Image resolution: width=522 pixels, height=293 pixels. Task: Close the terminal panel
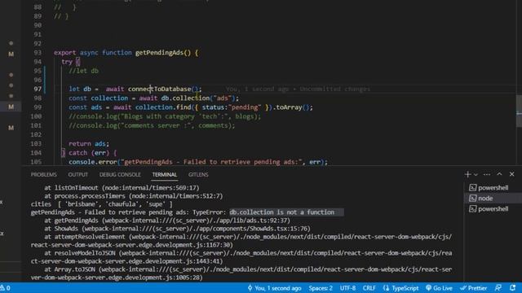[x=511, y=174]
